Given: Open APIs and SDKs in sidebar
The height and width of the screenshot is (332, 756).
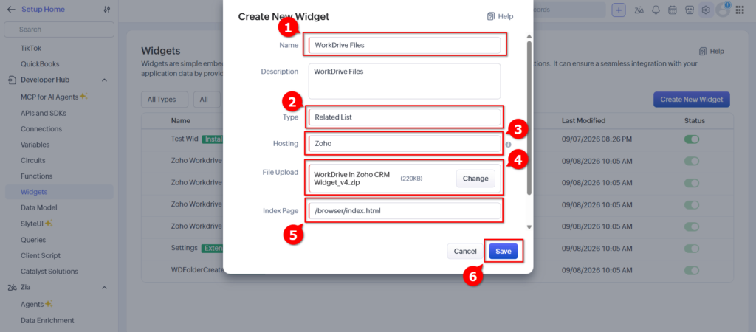Looking at the screenshot, I should 44,113.
